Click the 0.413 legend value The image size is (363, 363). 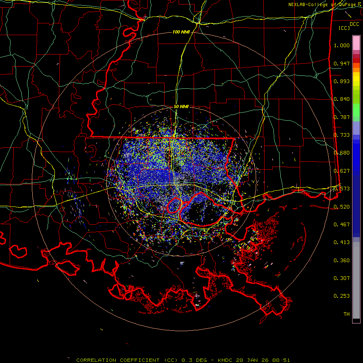pos(342,242)
